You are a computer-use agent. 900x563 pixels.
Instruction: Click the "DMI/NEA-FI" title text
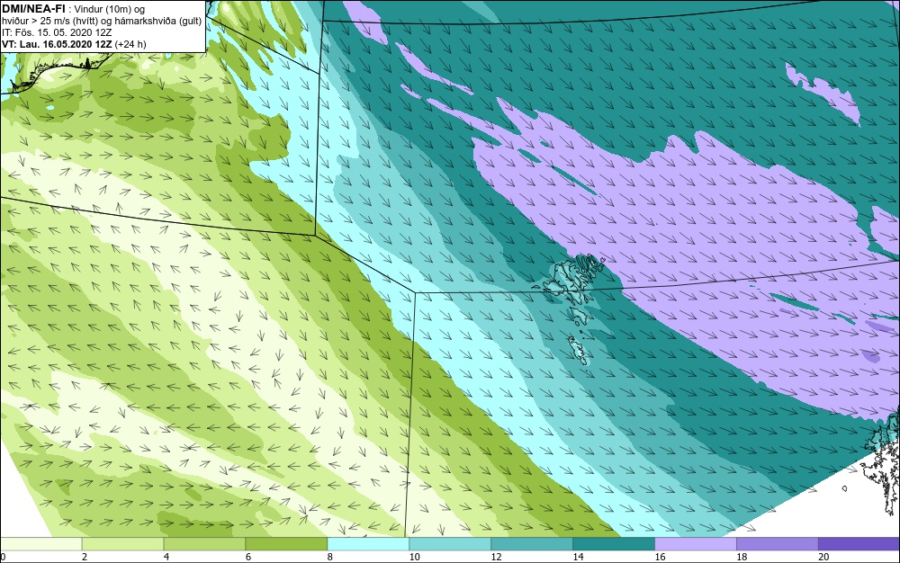32,9
